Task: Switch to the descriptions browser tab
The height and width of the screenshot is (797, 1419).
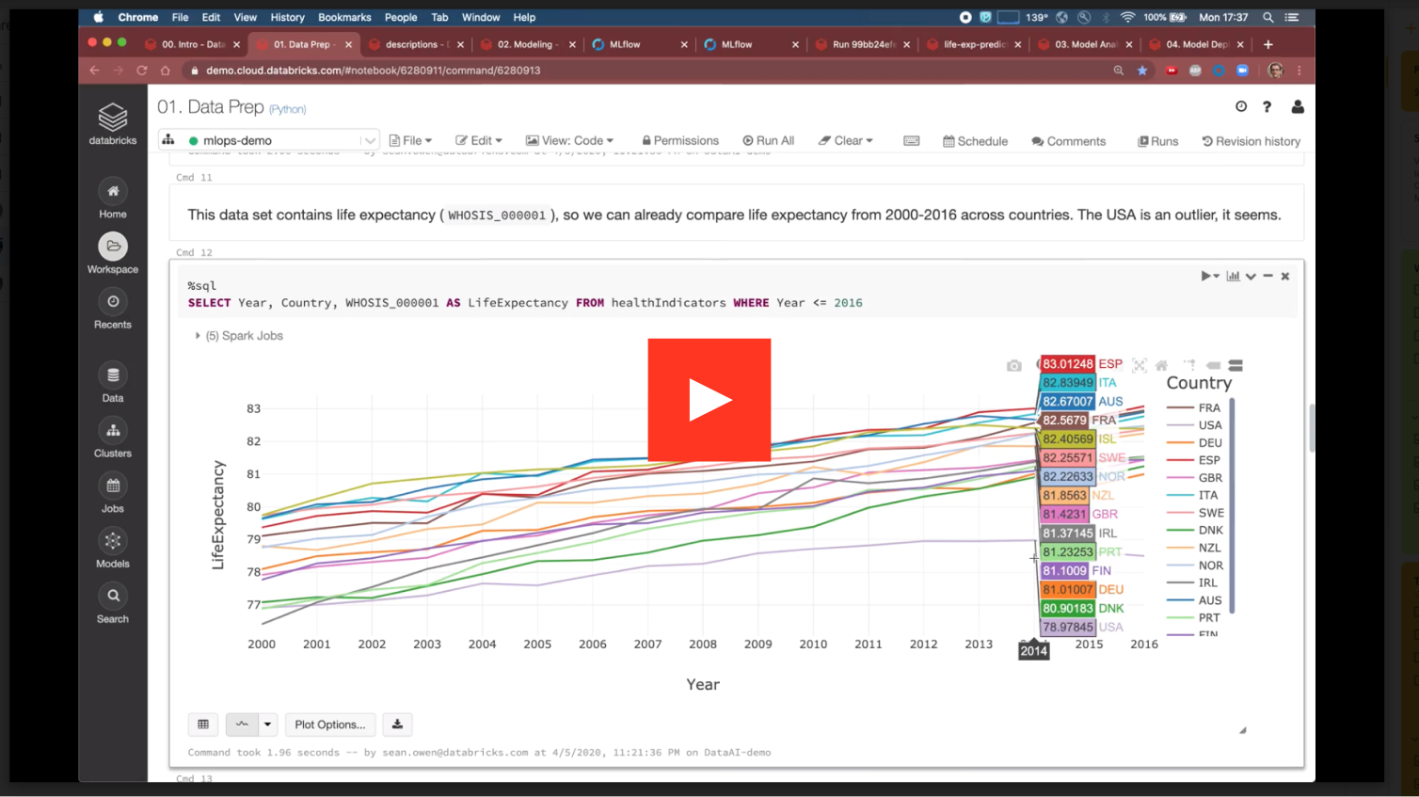Action: [417, 44]
